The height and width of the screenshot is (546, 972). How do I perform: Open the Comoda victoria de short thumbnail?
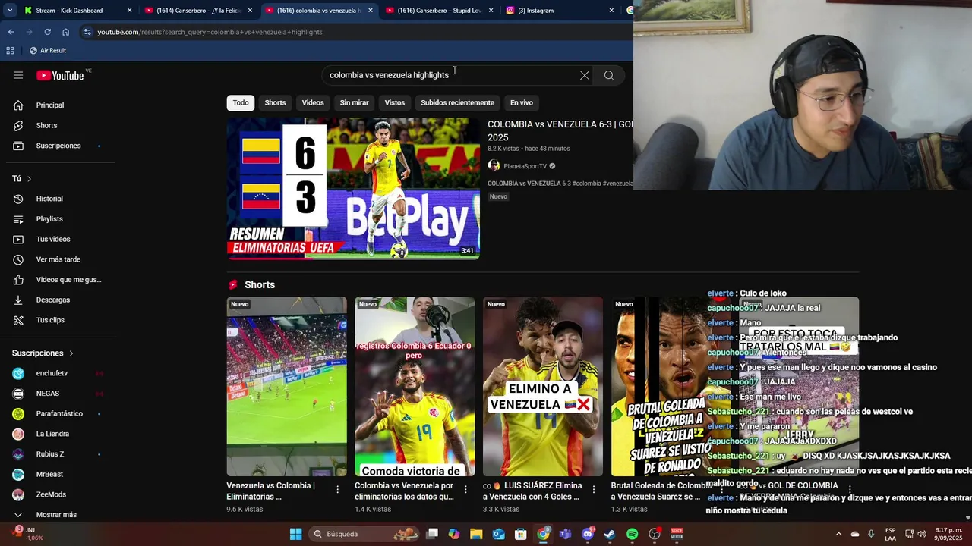(415, 387)
